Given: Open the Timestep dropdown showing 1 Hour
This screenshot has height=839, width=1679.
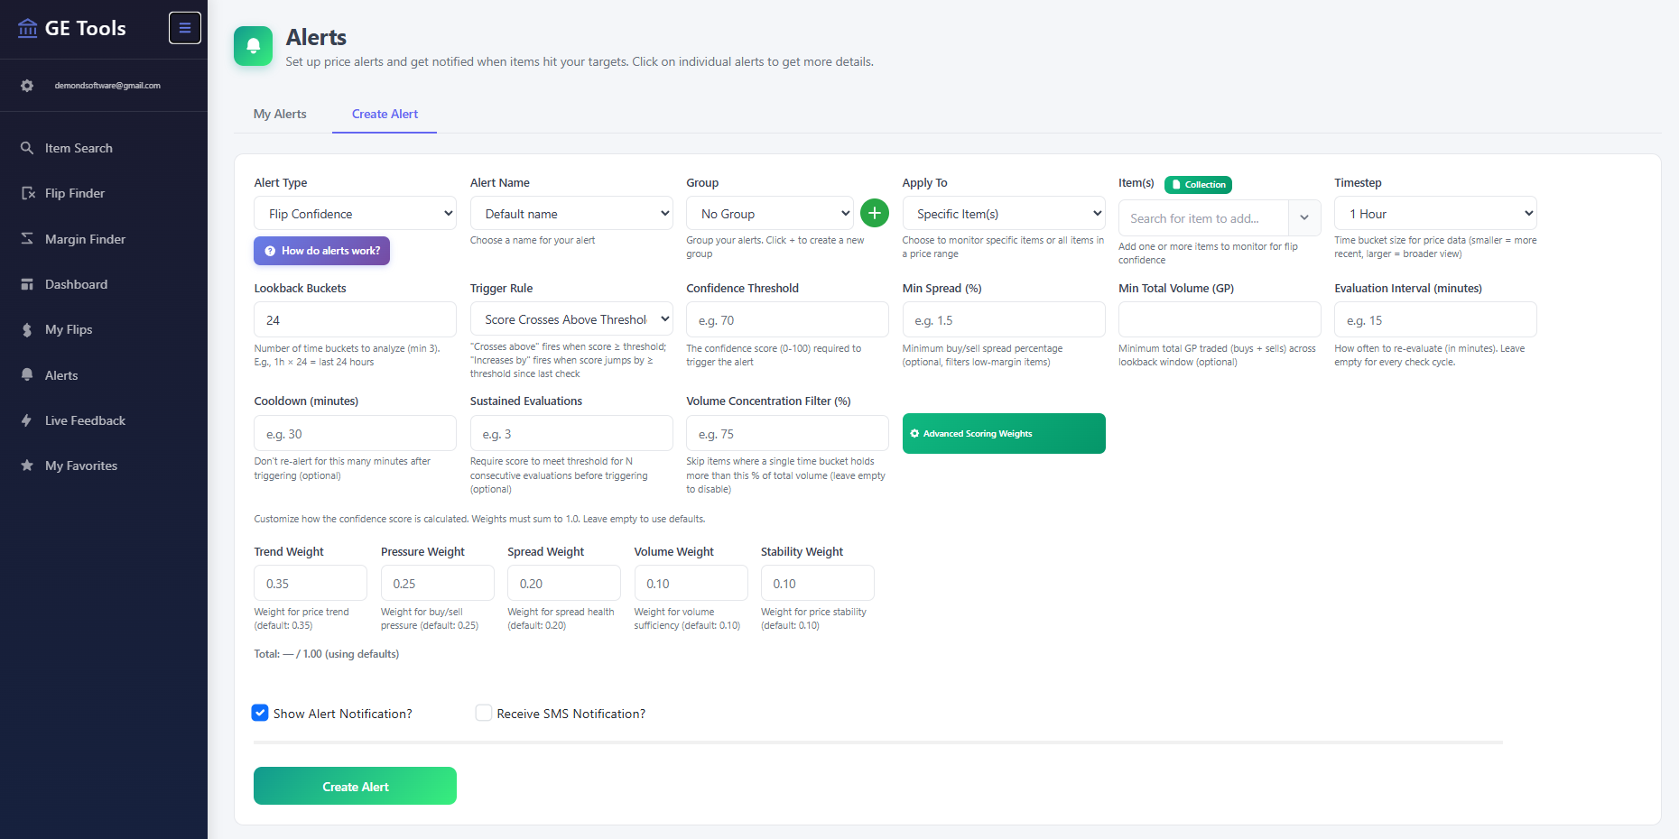Looking at the screenshot, I should (x=1435, y=214).
